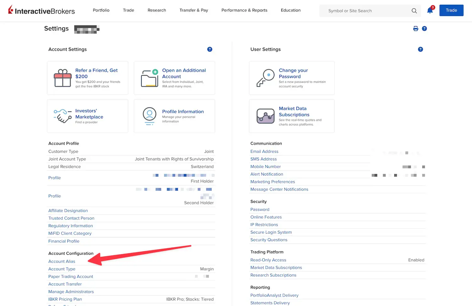The width and height of the screenshot is (472, 306).
Task: Open Paper Trading Account
Action: tap(70, 276)
